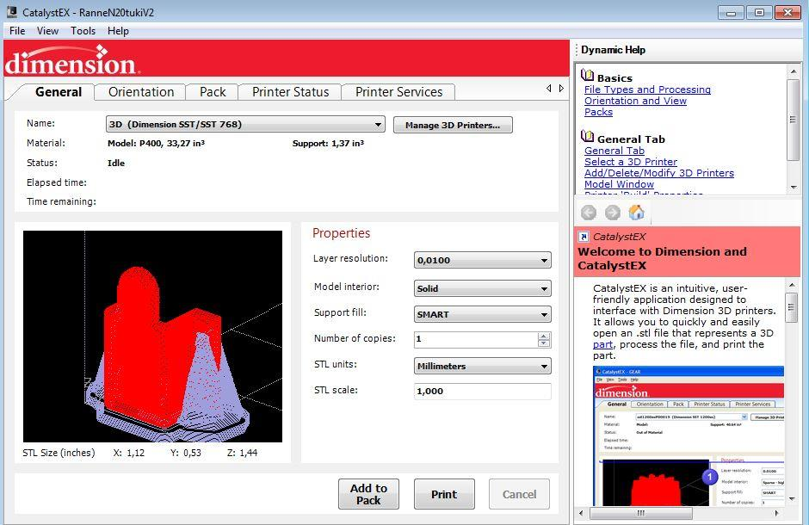Open the Help menu
The height and width of the screenshot is (525, 809).
pyautogui.click(x=118, y=31)
